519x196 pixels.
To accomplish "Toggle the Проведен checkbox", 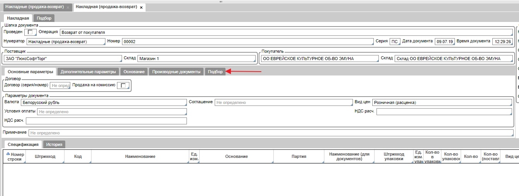I will point(30,32).
